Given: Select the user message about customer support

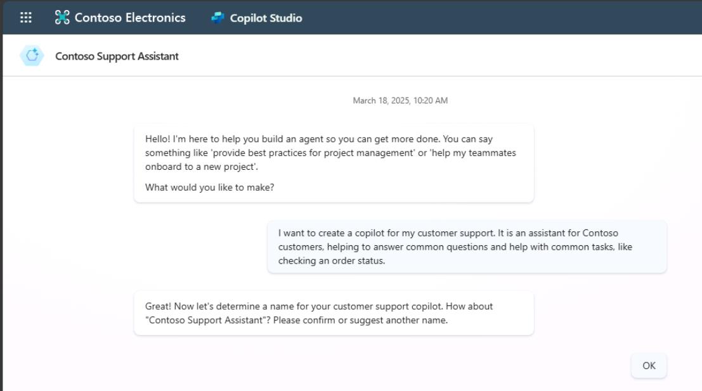Looking at the screenshot, I should (467, 247).
